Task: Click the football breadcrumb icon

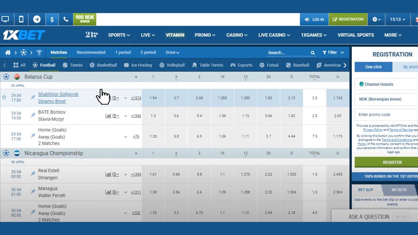Action: coord(24,53)
